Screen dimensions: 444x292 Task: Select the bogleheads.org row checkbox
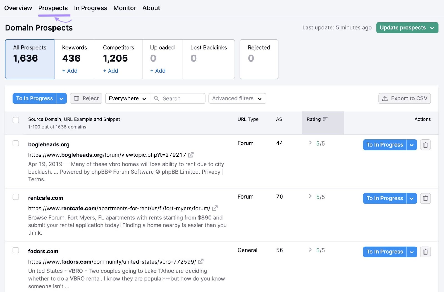coord(16,143)
